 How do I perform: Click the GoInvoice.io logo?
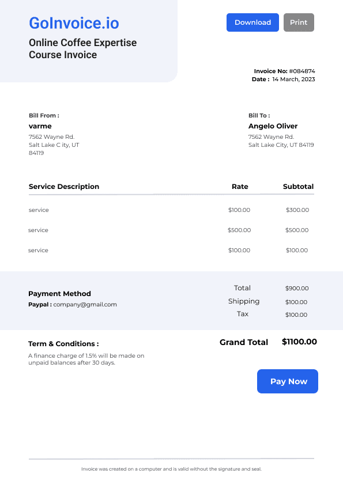pos(74,23)
